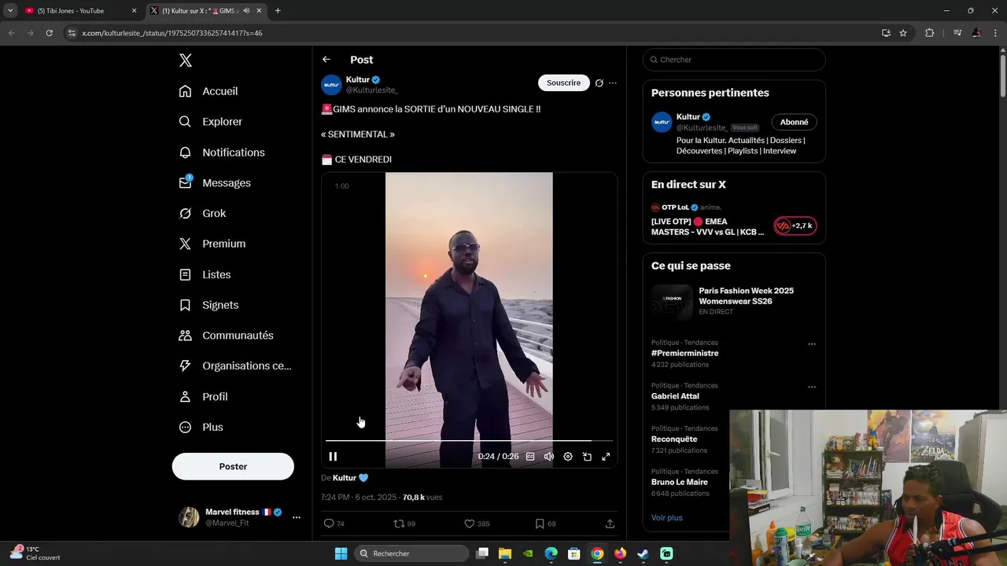Open the post's three-dot options menu
Screen dimensions: 1007x566
613,83
